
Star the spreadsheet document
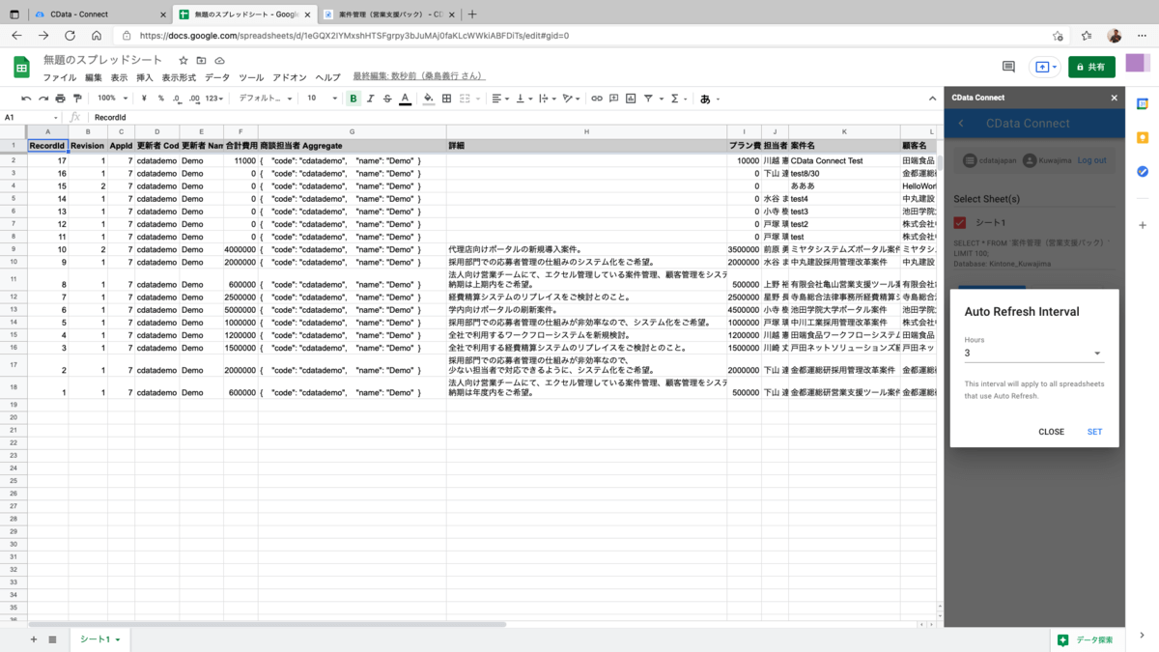(x=184, y=60)
